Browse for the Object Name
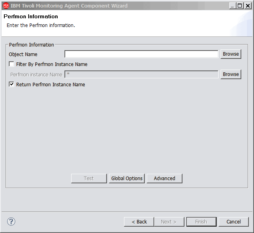 tap(231, 54)
